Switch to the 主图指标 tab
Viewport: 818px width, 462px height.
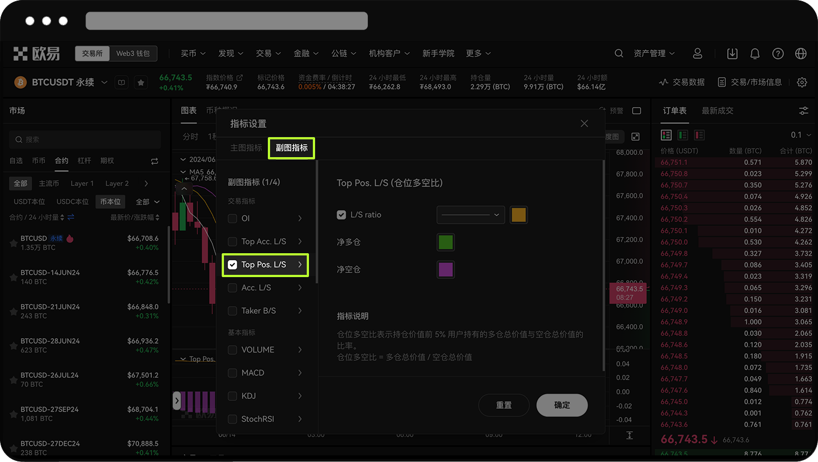[x=245, y=148]
